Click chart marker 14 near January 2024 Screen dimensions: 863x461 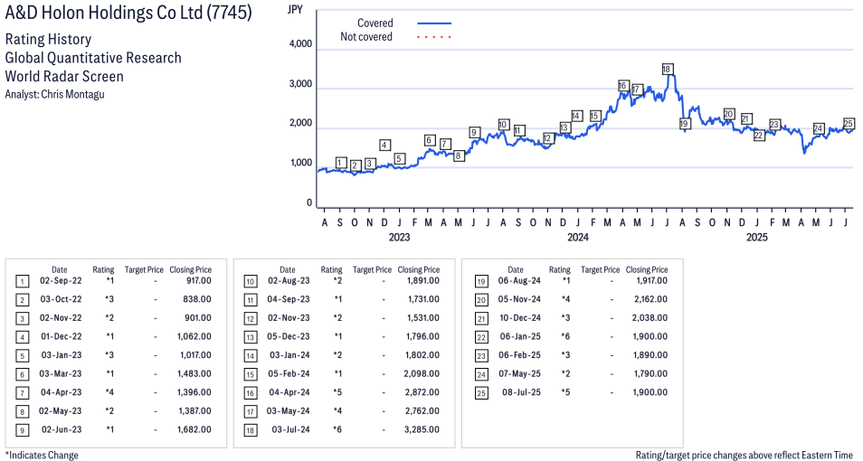[577, 116]
